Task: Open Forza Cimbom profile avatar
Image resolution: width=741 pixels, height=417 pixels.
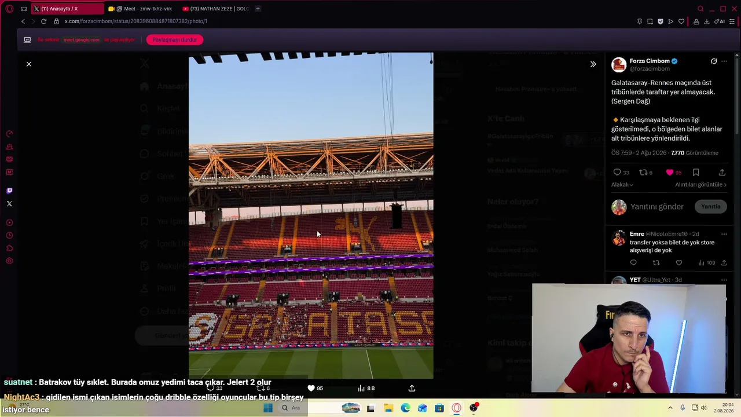Action: pyautogui.click(x=619, y=64)
